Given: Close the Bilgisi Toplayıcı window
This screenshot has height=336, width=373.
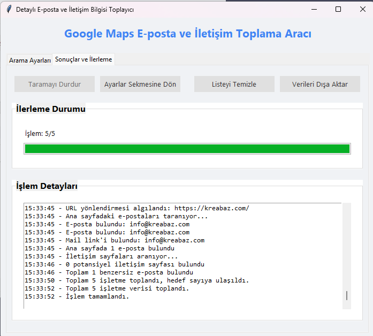Looking at the screenshot, I should 362,10.
